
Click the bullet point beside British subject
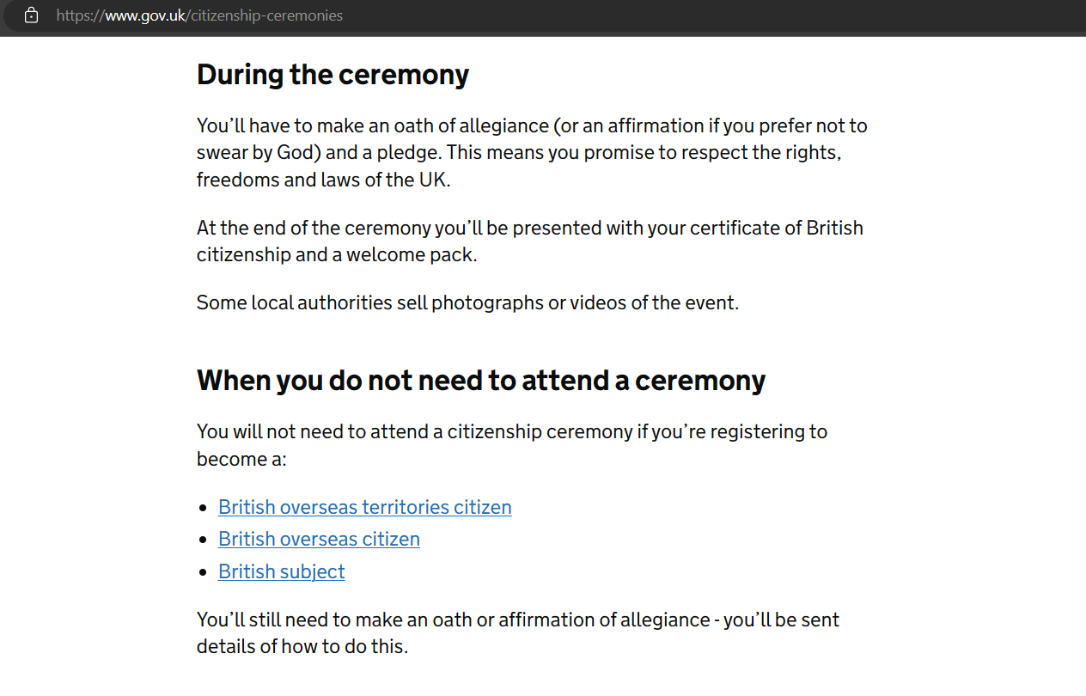point(203,572)
